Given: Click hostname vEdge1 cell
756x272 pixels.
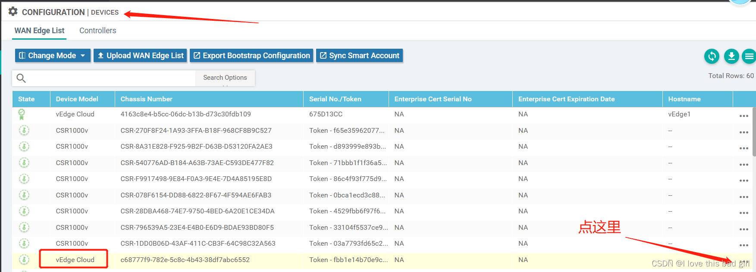Looking at the screenshot, I should click(x=679, y=114).
